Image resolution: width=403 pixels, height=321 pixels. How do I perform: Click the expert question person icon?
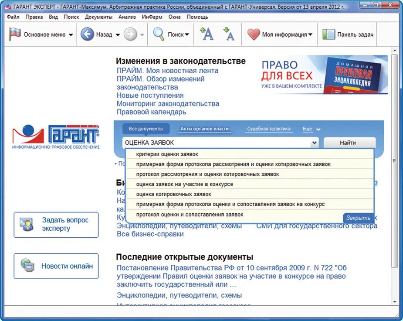click(27, 224)
